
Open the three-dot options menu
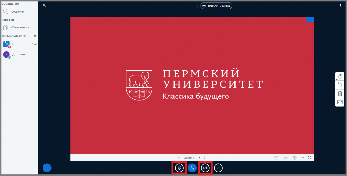(341, 6)
